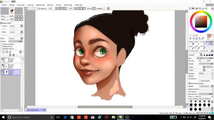Open the Stabilizer dropdown in toolbar
The width and height of the screenshot is (214, 120).
point(108,8)
